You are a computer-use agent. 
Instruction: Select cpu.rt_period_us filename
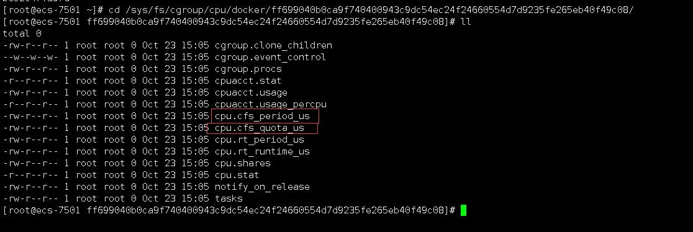260,140
